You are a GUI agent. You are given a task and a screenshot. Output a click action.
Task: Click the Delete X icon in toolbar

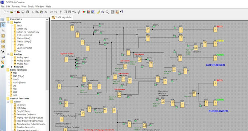click(46, 12)
